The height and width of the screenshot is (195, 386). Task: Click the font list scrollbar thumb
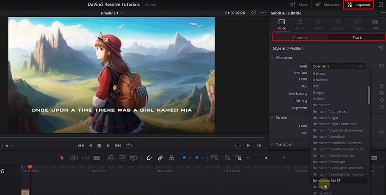(368, 95)
